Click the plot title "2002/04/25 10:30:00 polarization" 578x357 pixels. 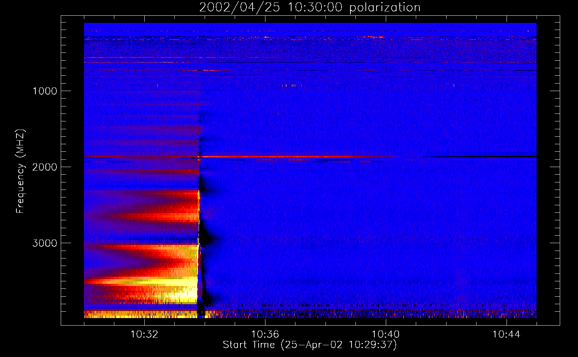(x=310, y=7)
